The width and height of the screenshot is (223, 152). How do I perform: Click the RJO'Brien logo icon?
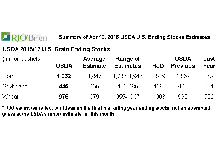click(6, 36)
